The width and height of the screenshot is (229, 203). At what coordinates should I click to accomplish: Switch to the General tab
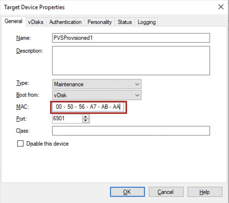coord(13,21)
